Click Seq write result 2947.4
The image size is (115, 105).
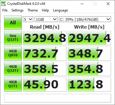click(89, 38)
